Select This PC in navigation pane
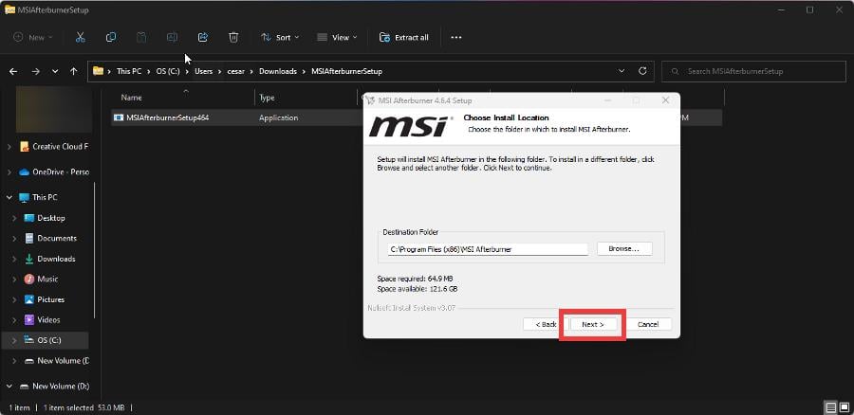This screenshot has width=854, height=415. pos(38,197)
